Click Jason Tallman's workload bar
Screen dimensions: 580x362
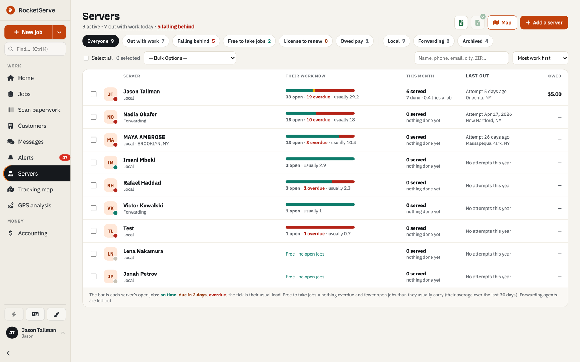click(x=320, y=90)
